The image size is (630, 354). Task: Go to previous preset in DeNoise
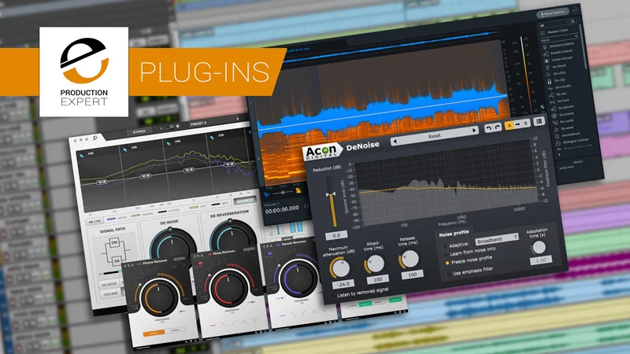coord(395,141)
